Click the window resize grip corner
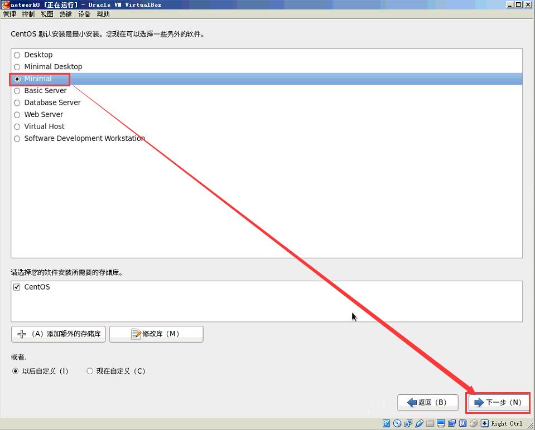Screen dimensions: 535x430 point(531,425)
